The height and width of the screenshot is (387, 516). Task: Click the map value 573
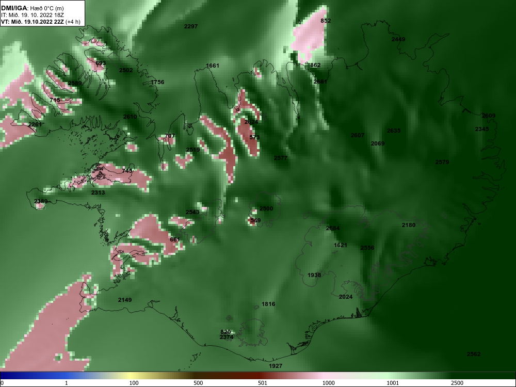pos(254,137)
